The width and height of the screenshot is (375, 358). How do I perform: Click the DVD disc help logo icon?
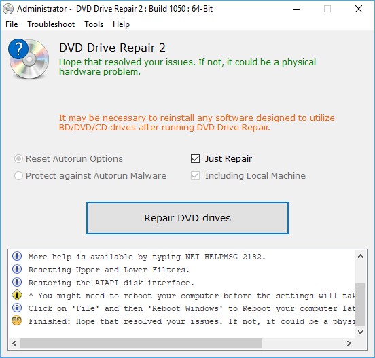click(x=29, y=59)
